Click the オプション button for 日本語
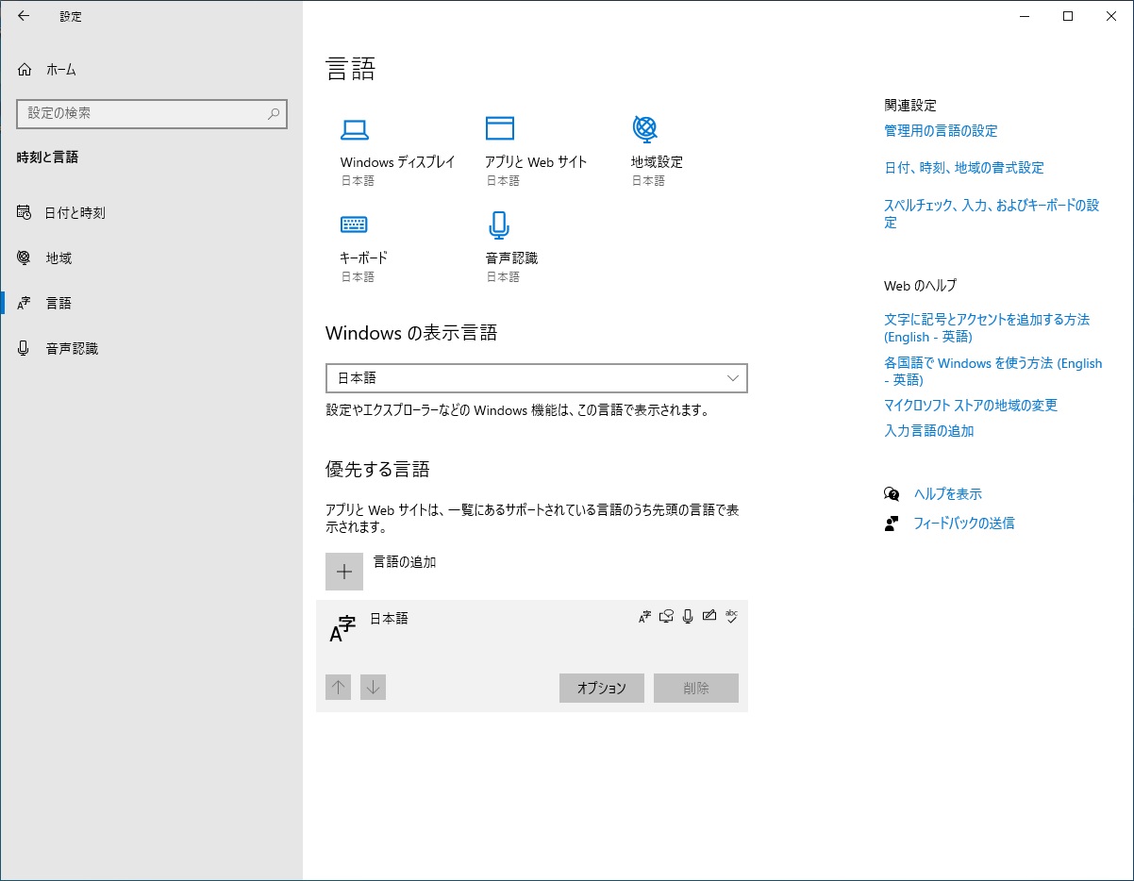This screenshot has height=881, width=1134. pos(601,688)
